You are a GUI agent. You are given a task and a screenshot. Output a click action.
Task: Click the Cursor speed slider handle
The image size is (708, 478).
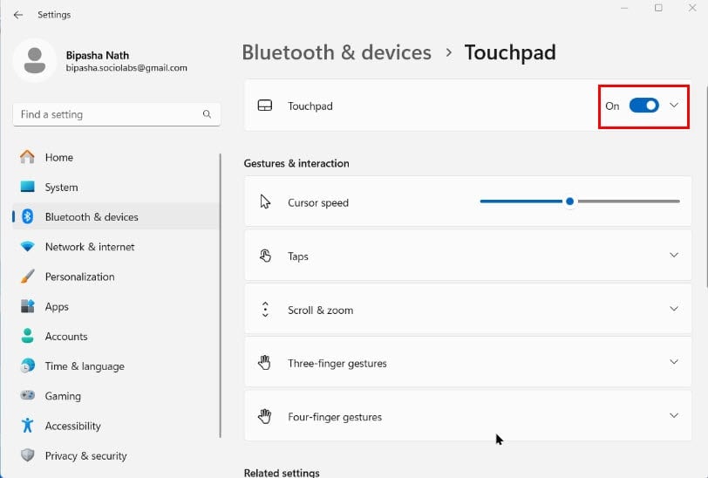[x=570, y=201]
